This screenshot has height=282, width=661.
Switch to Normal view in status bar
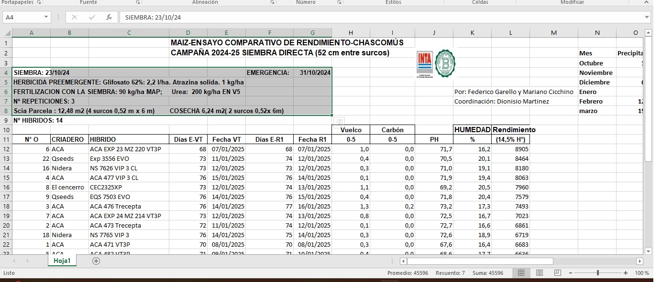pos(521,273)
